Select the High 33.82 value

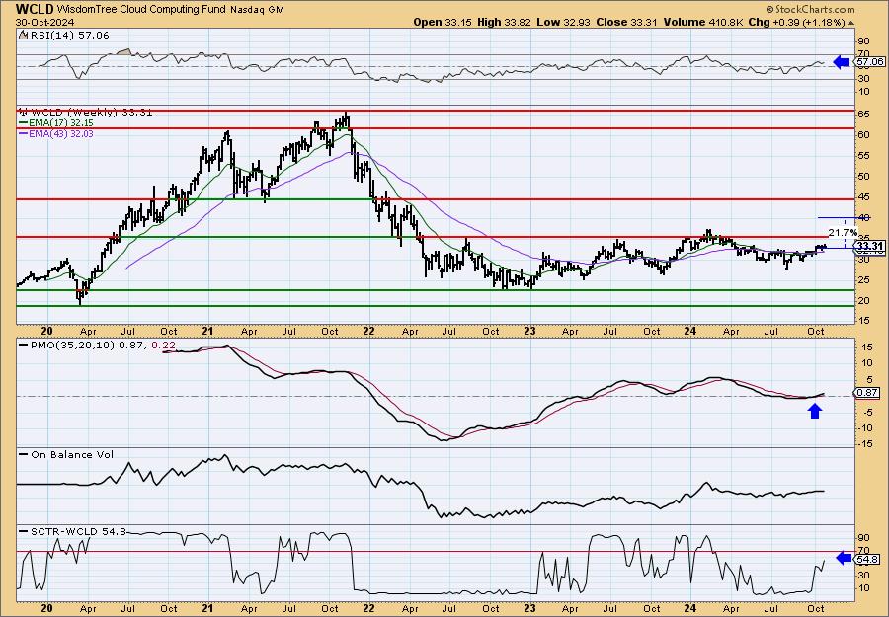(x=503, y=22)
